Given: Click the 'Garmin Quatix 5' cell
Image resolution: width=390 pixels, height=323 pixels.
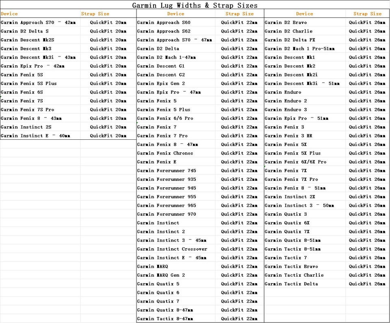Looking at the screenshot, I should [x=176, y=284].
